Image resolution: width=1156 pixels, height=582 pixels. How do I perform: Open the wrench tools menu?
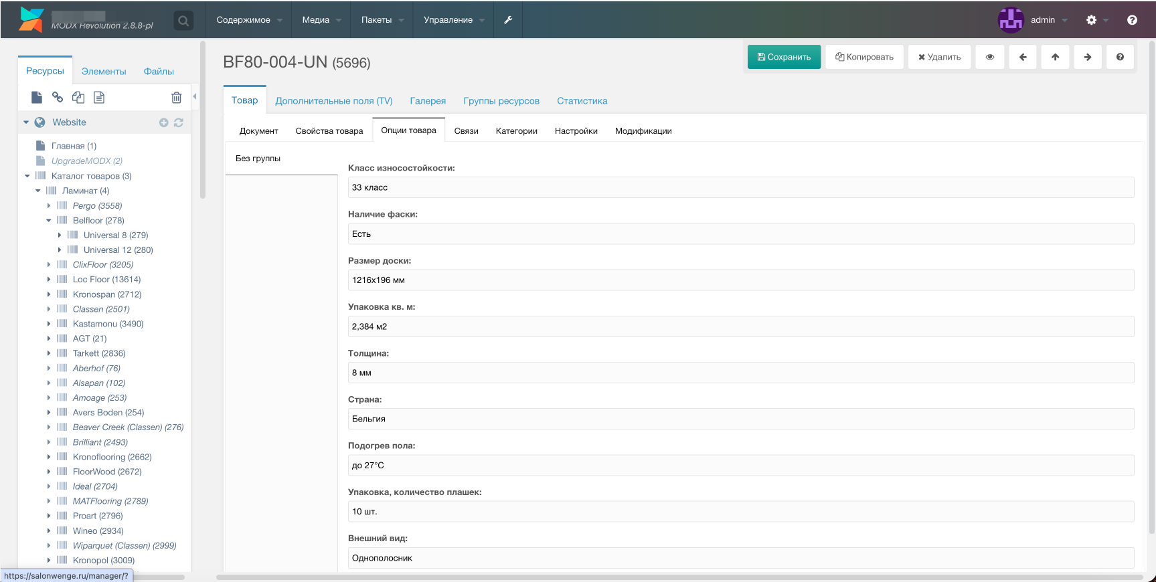(508, 20)
